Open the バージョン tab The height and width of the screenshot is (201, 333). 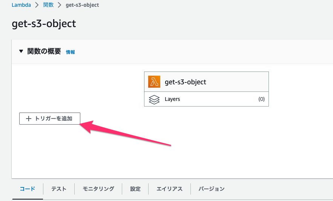click(x=212, y=189)
